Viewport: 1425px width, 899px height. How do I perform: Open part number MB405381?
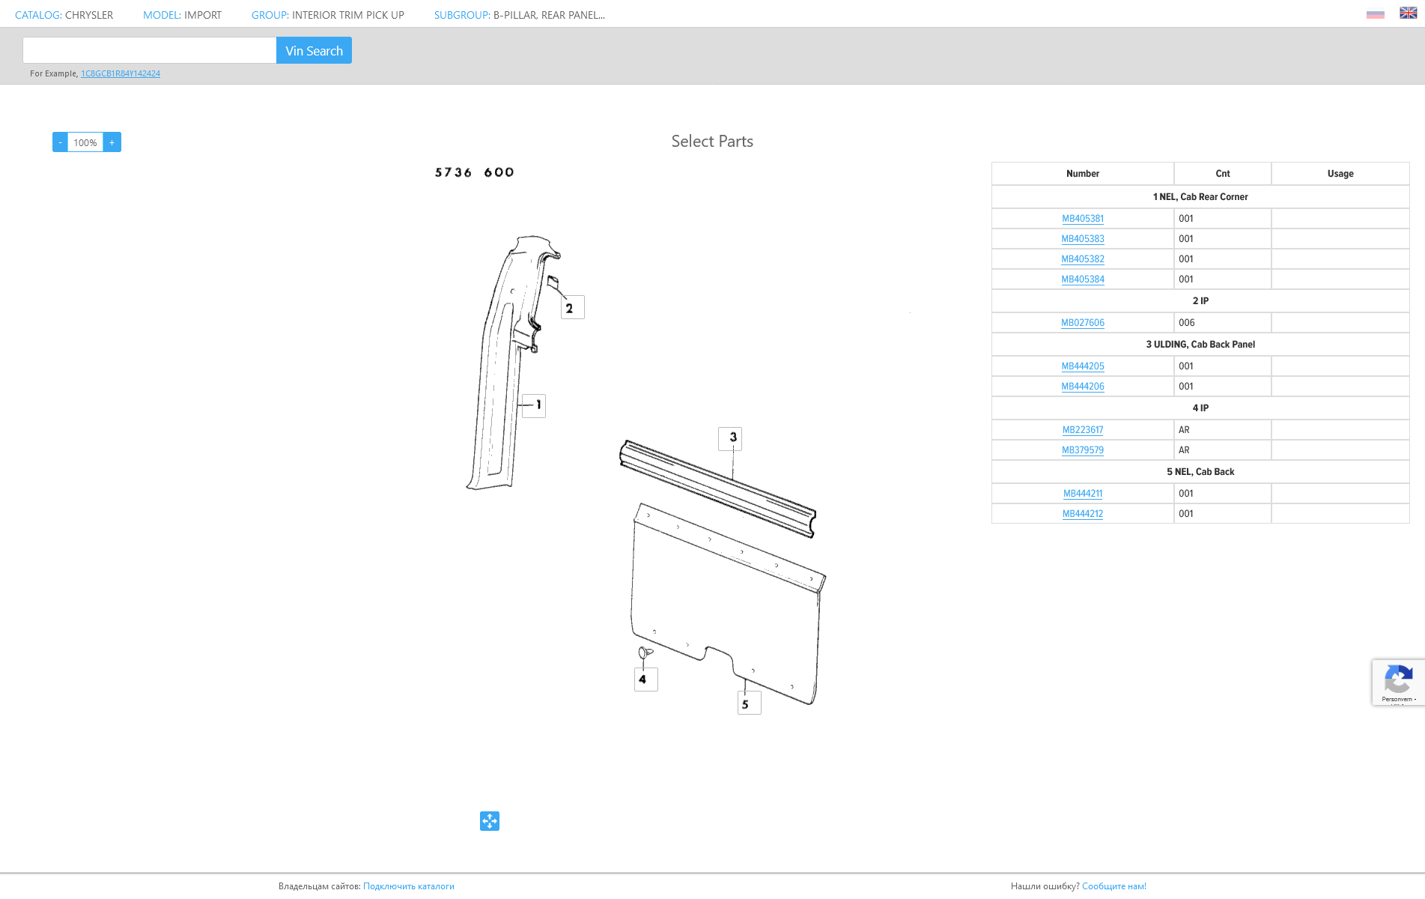click(x=1083, y=219)
